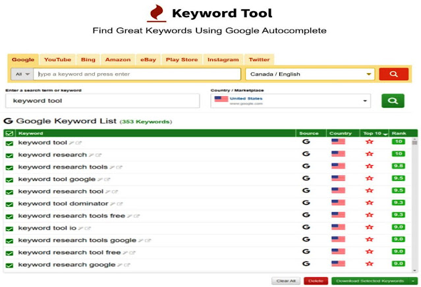421x287 pixels.
Task: Uncheck the 'keyword research tool' checkbox
Action: [x=9, y=192]
